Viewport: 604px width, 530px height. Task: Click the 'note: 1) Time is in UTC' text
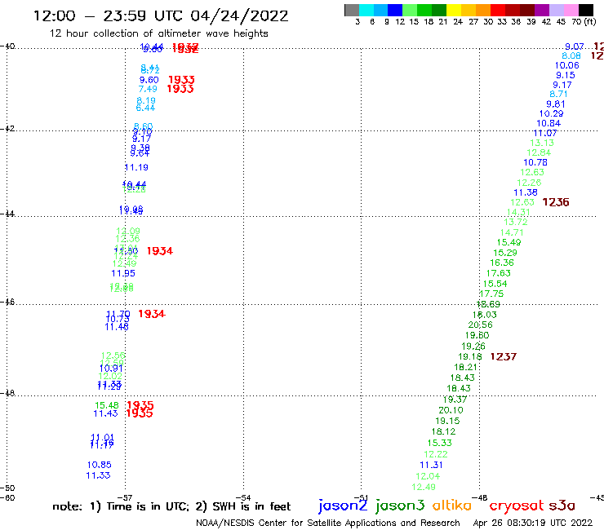pyautogui.click(x=120, y=506)
